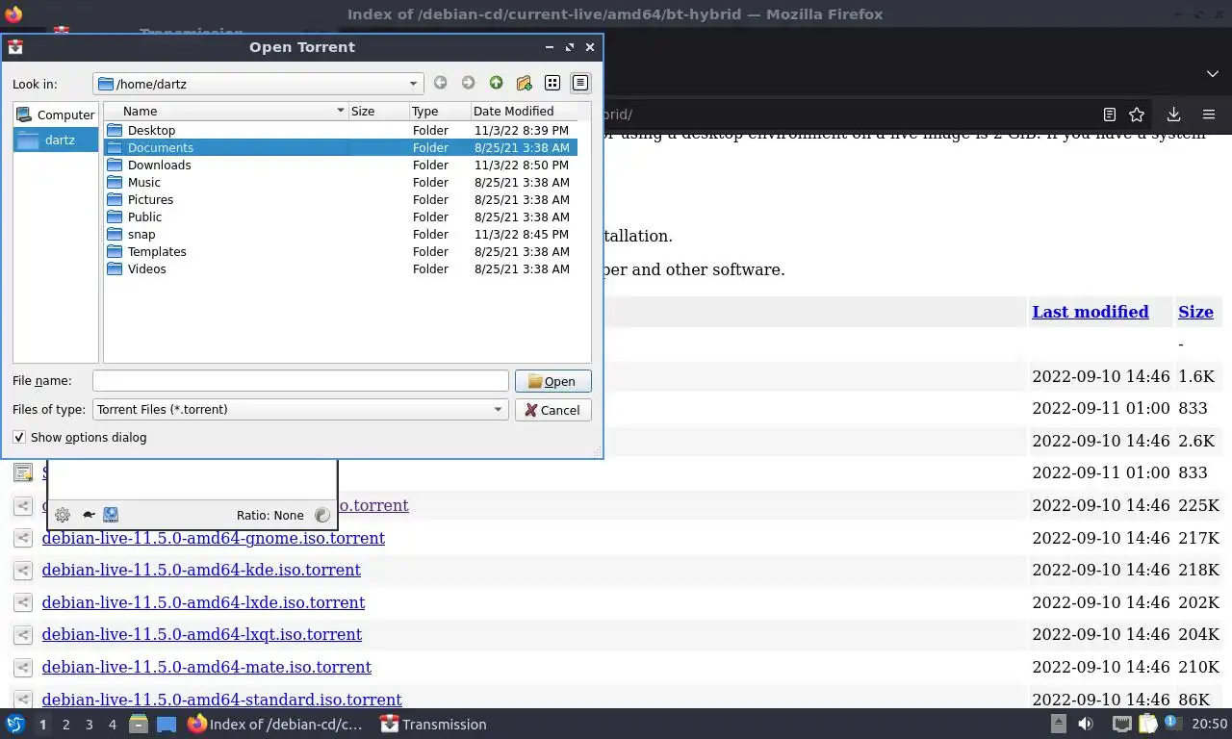Open the volume control tray icon
This screenshot has height=739, width=1232.
(x=1086, y=725)
